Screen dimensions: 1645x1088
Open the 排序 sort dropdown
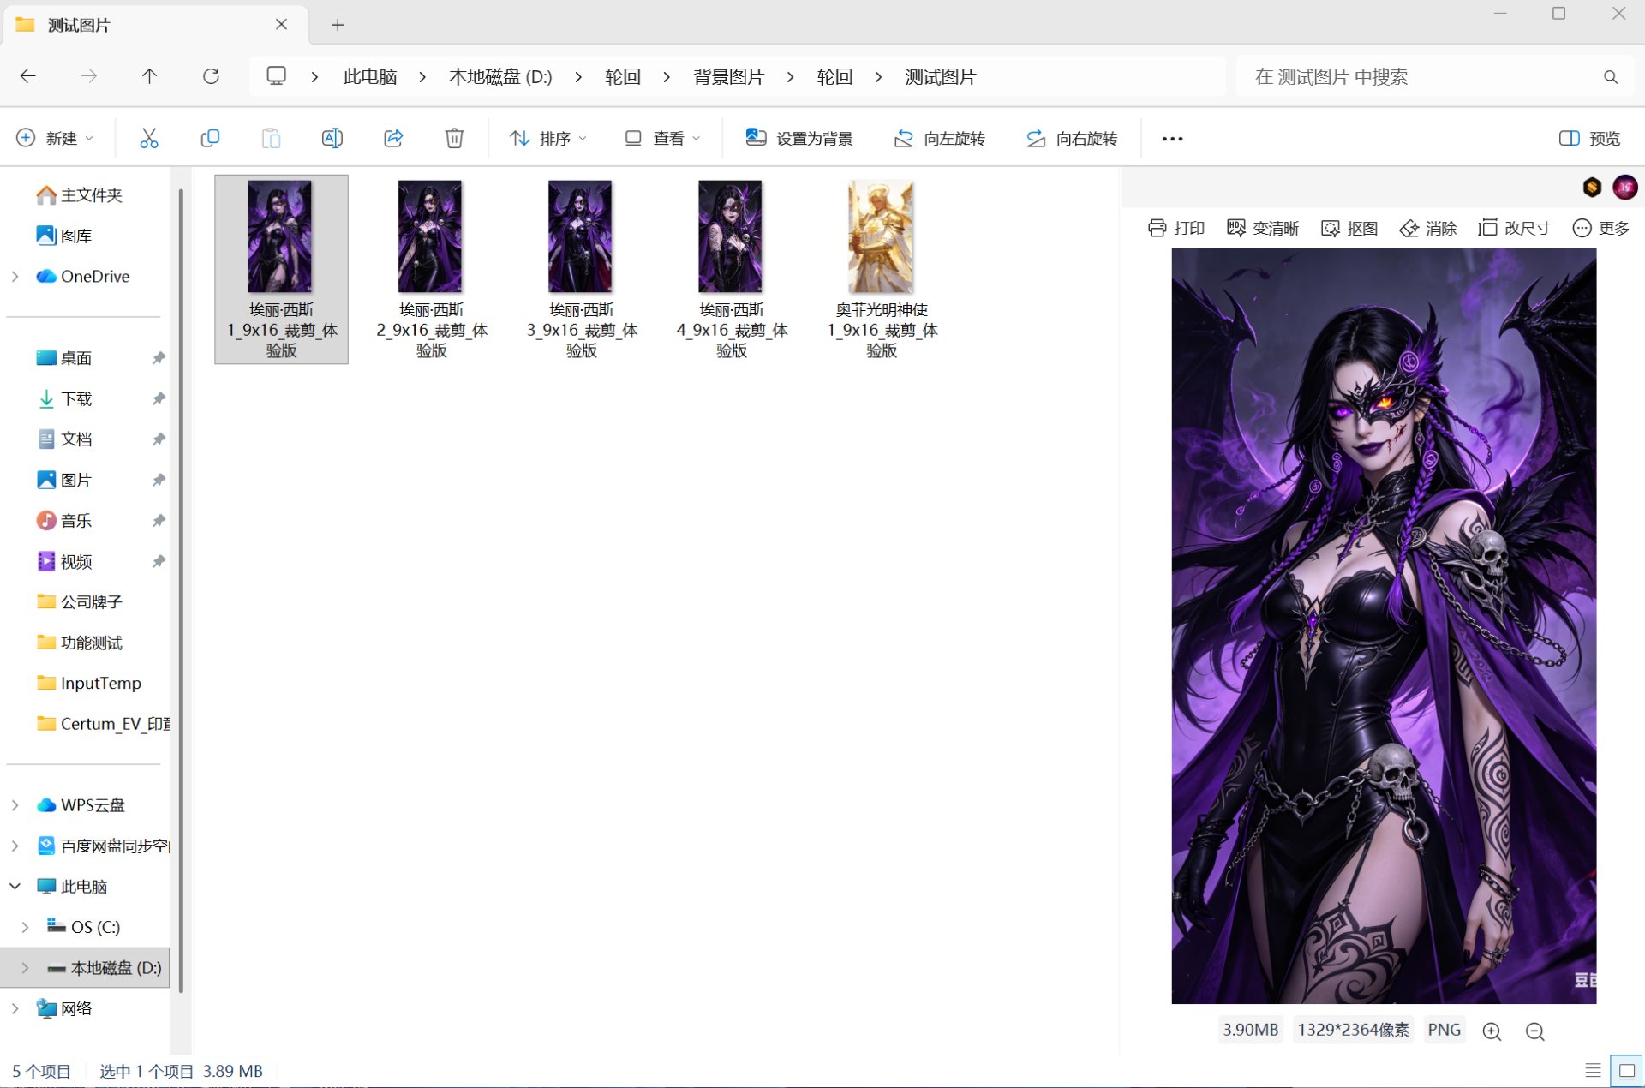[548, 138]
